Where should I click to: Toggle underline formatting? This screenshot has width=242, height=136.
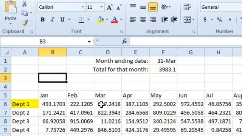[62, 20]
